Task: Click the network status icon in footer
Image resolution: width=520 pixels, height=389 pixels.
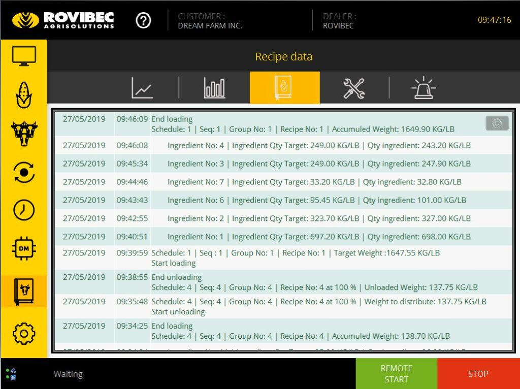Action: pos(11,374)
